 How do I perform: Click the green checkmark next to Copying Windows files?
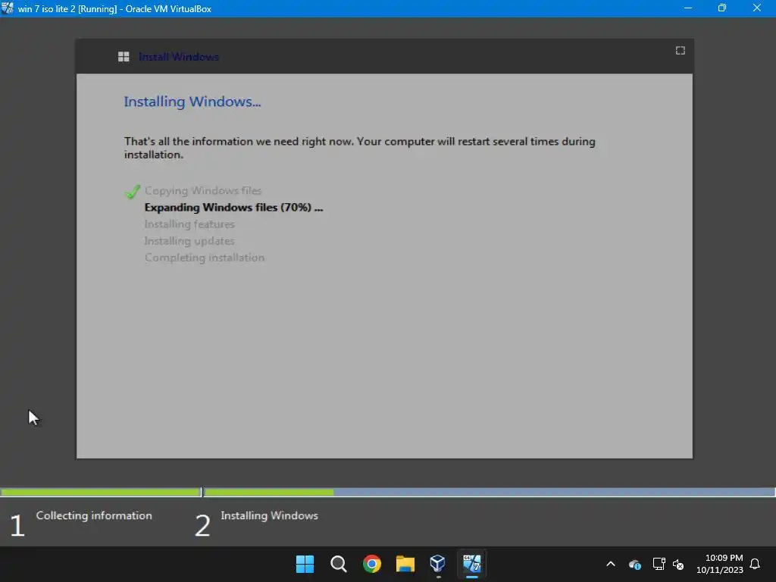133,191
